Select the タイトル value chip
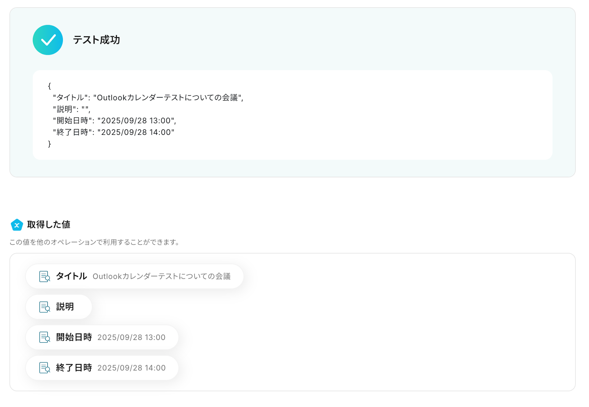 [135, 276]
